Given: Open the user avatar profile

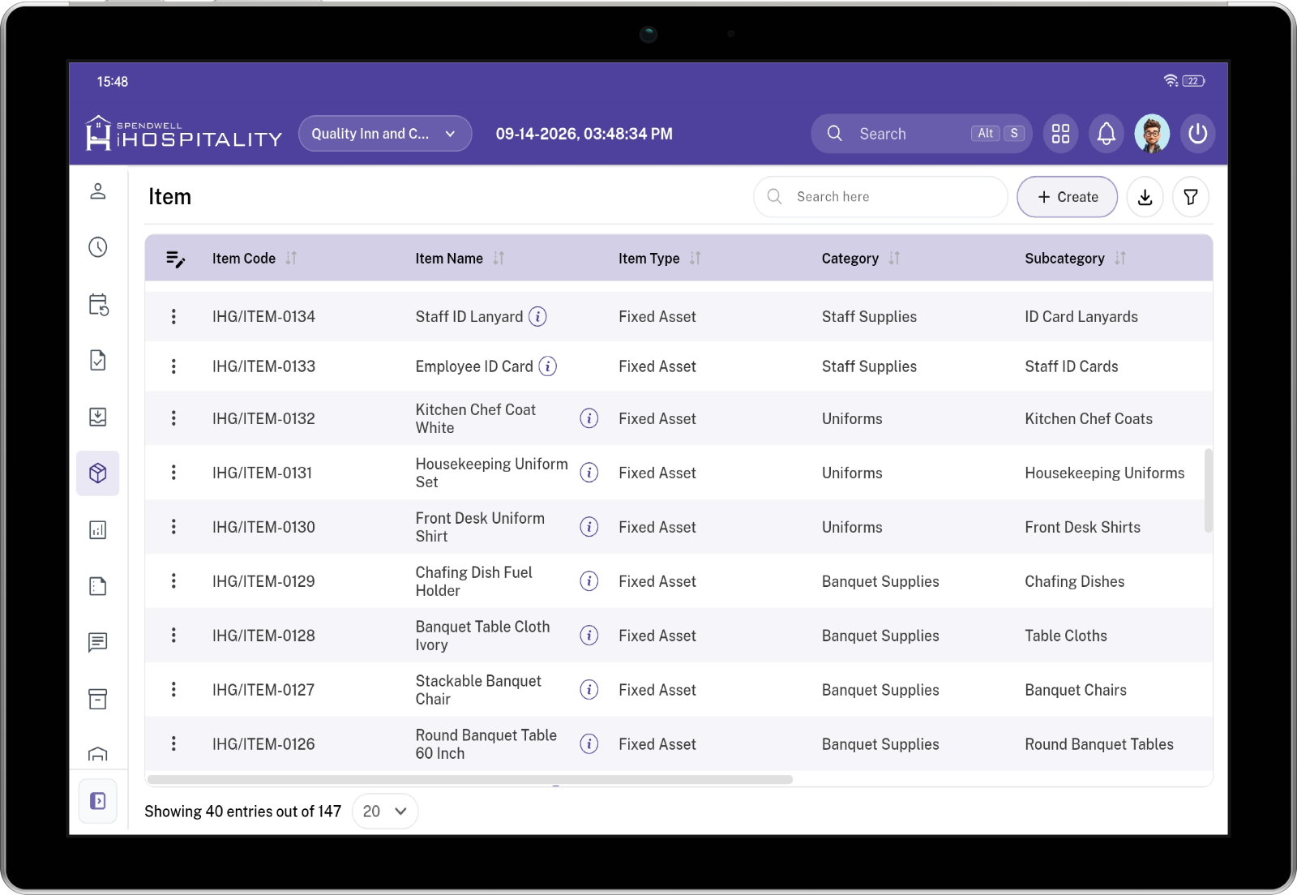Looking at the screenshot, I should tap(1152, 134).
